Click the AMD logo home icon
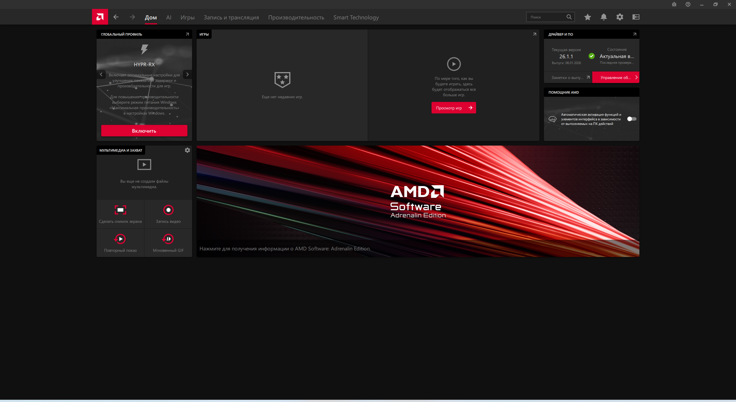The height and width of the screenshot is (402, 736). pyautogui.click(x=100, y=17)
